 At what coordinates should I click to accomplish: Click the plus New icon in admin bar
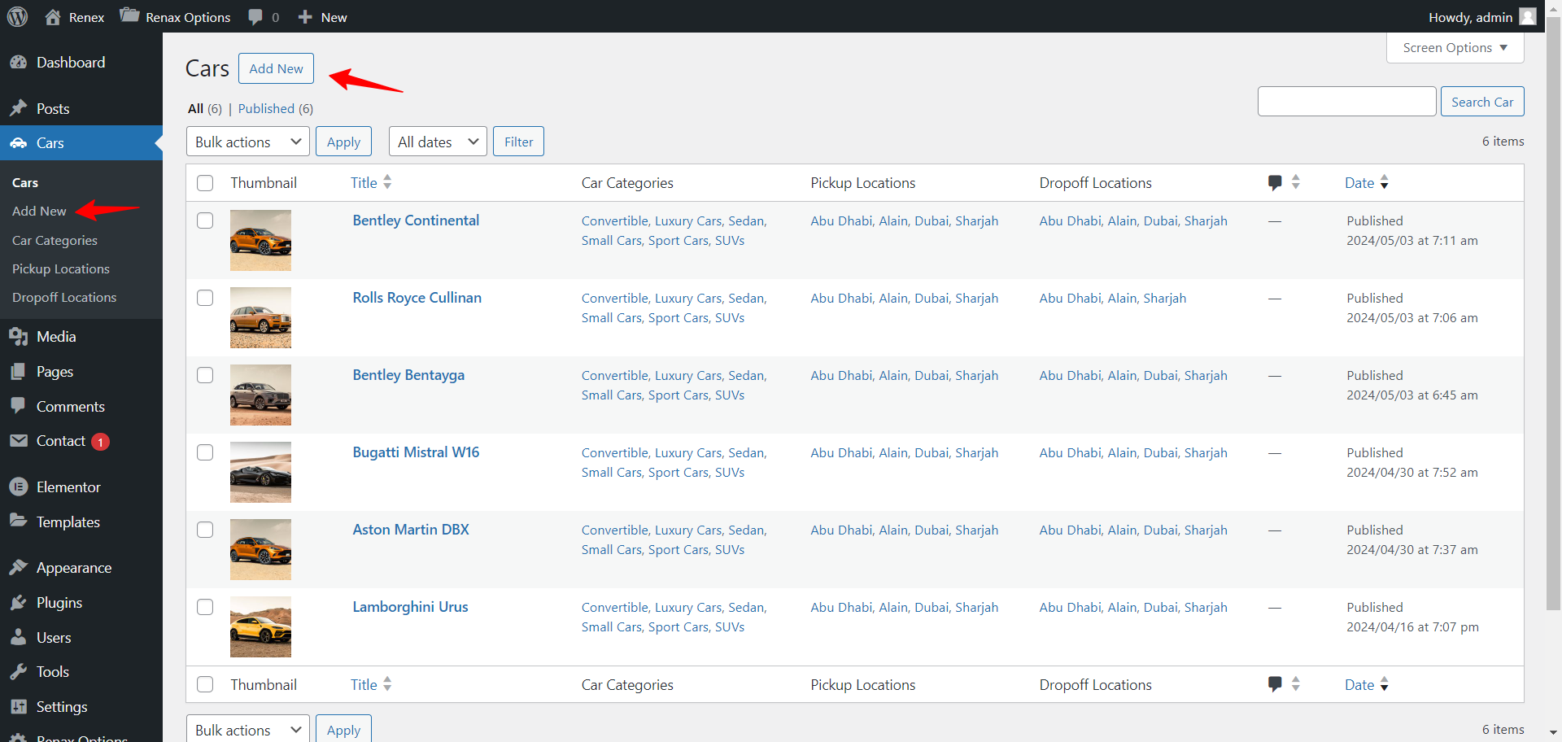pos(305,17)
